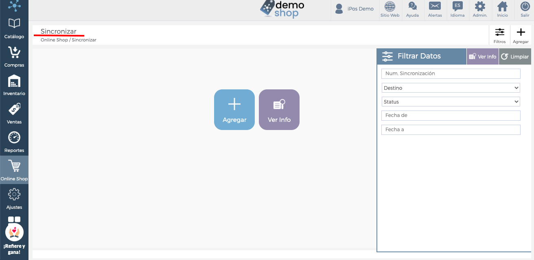The width and height of the screenshot is (534, 260).
Task: Click the Online Shop / Sincronizar breadcrumb
Action: pyautogui.click(x=68, y=40)
